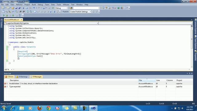Switch to Visual Studio taskbar button

93,108
